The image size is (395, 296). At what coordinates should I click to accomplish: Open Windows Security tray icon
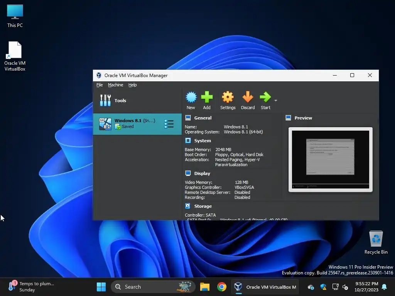[x=323, y=287]
